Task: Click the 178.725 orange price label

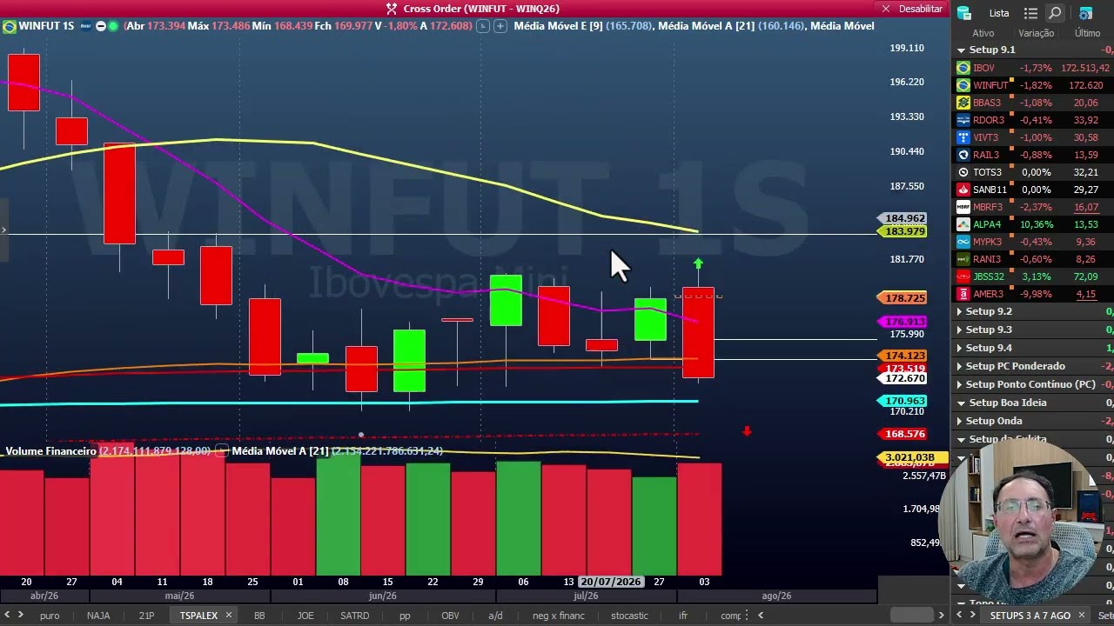Action: pyautogui.click(x=904, y=298)
